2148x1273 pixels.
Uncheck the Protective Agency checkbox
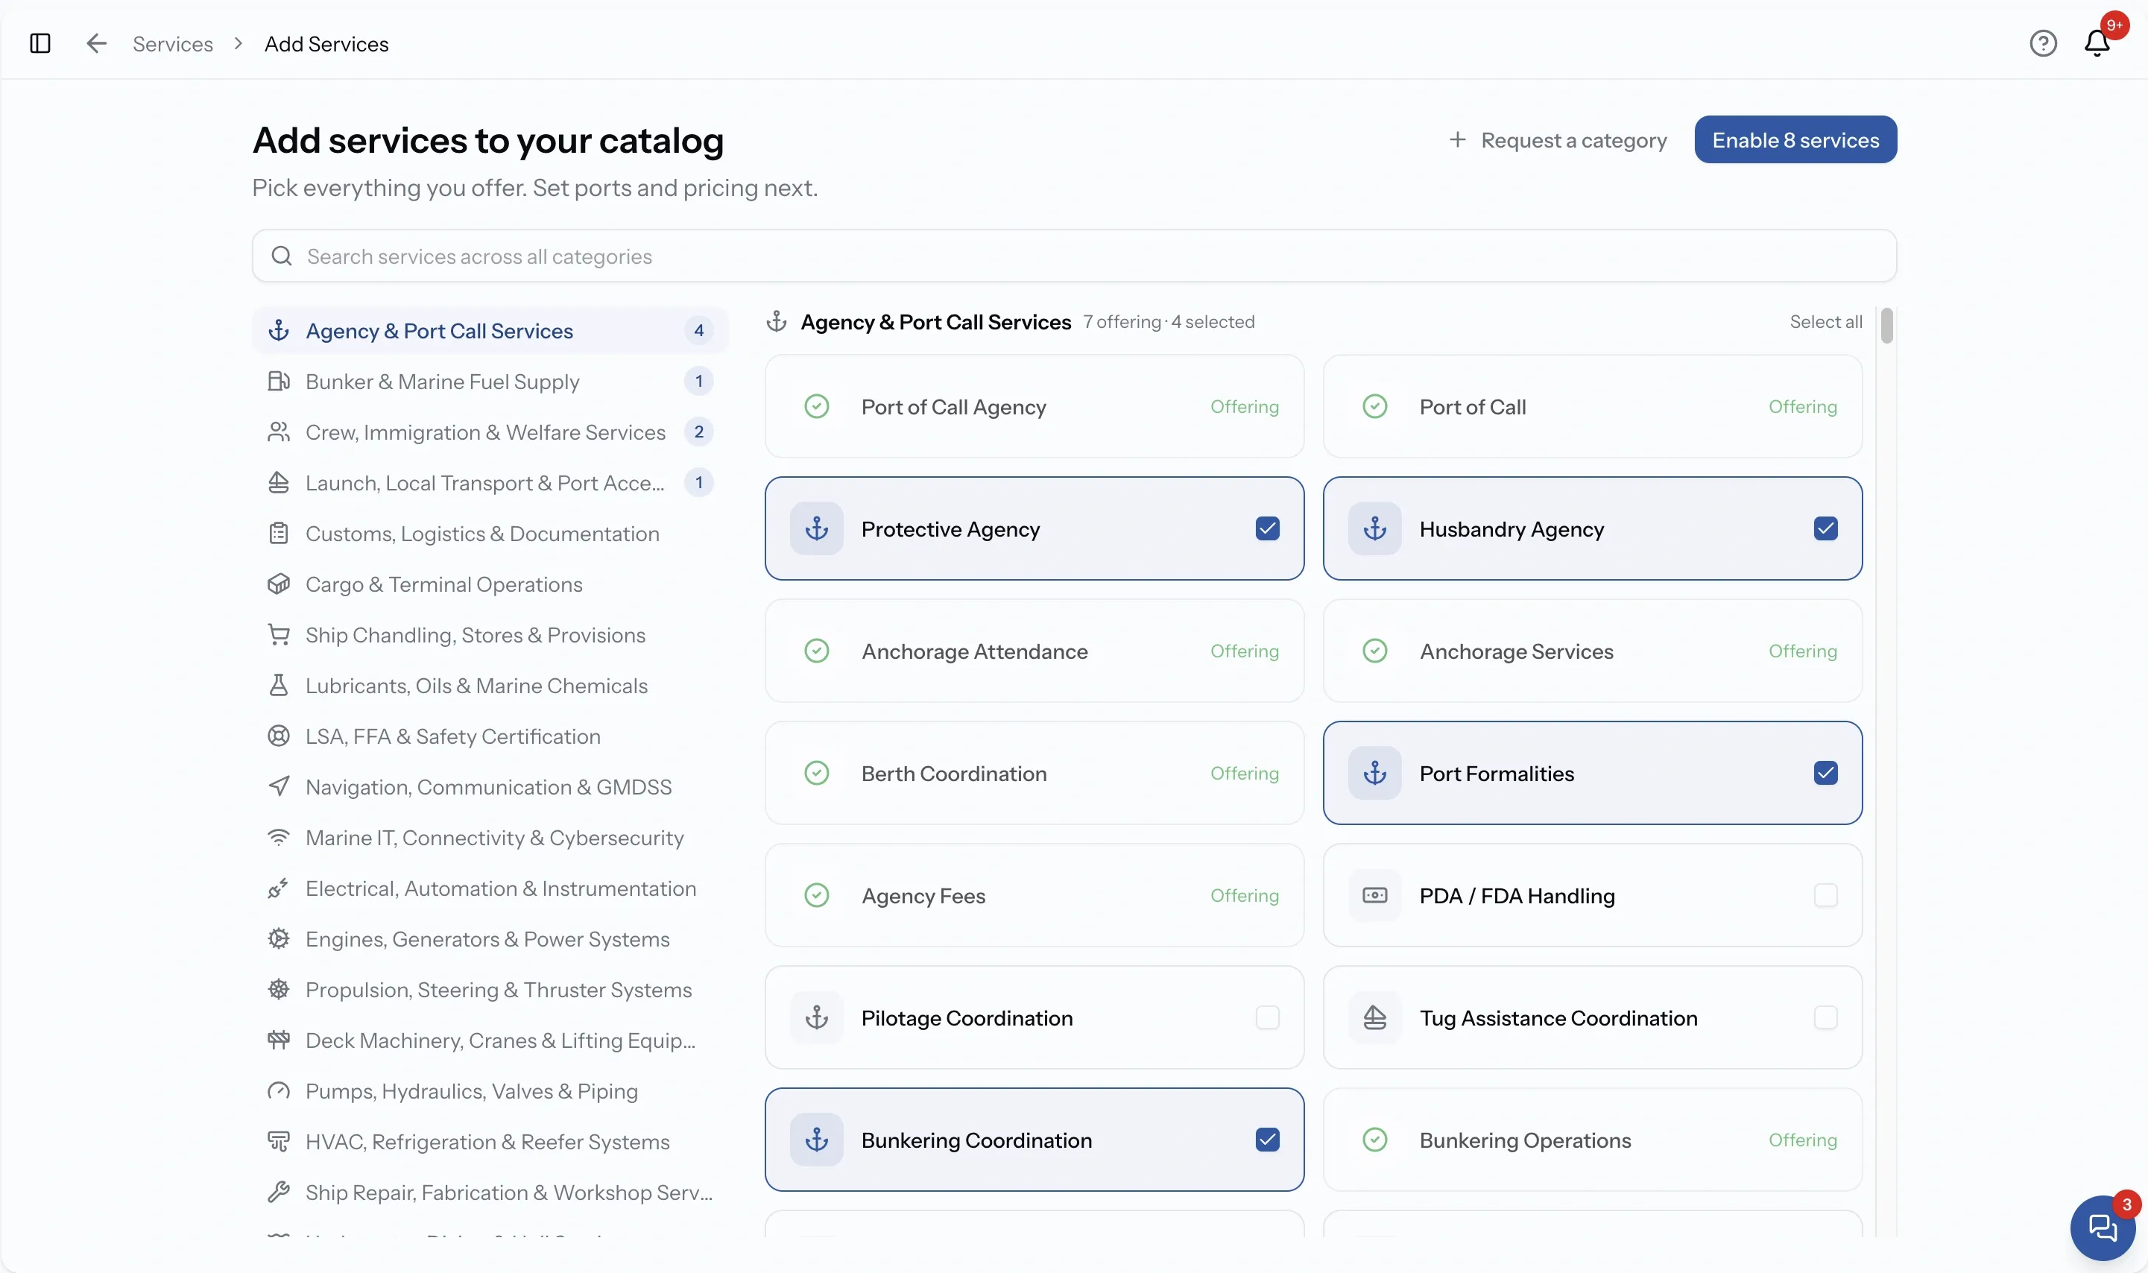coord(1267,528)
